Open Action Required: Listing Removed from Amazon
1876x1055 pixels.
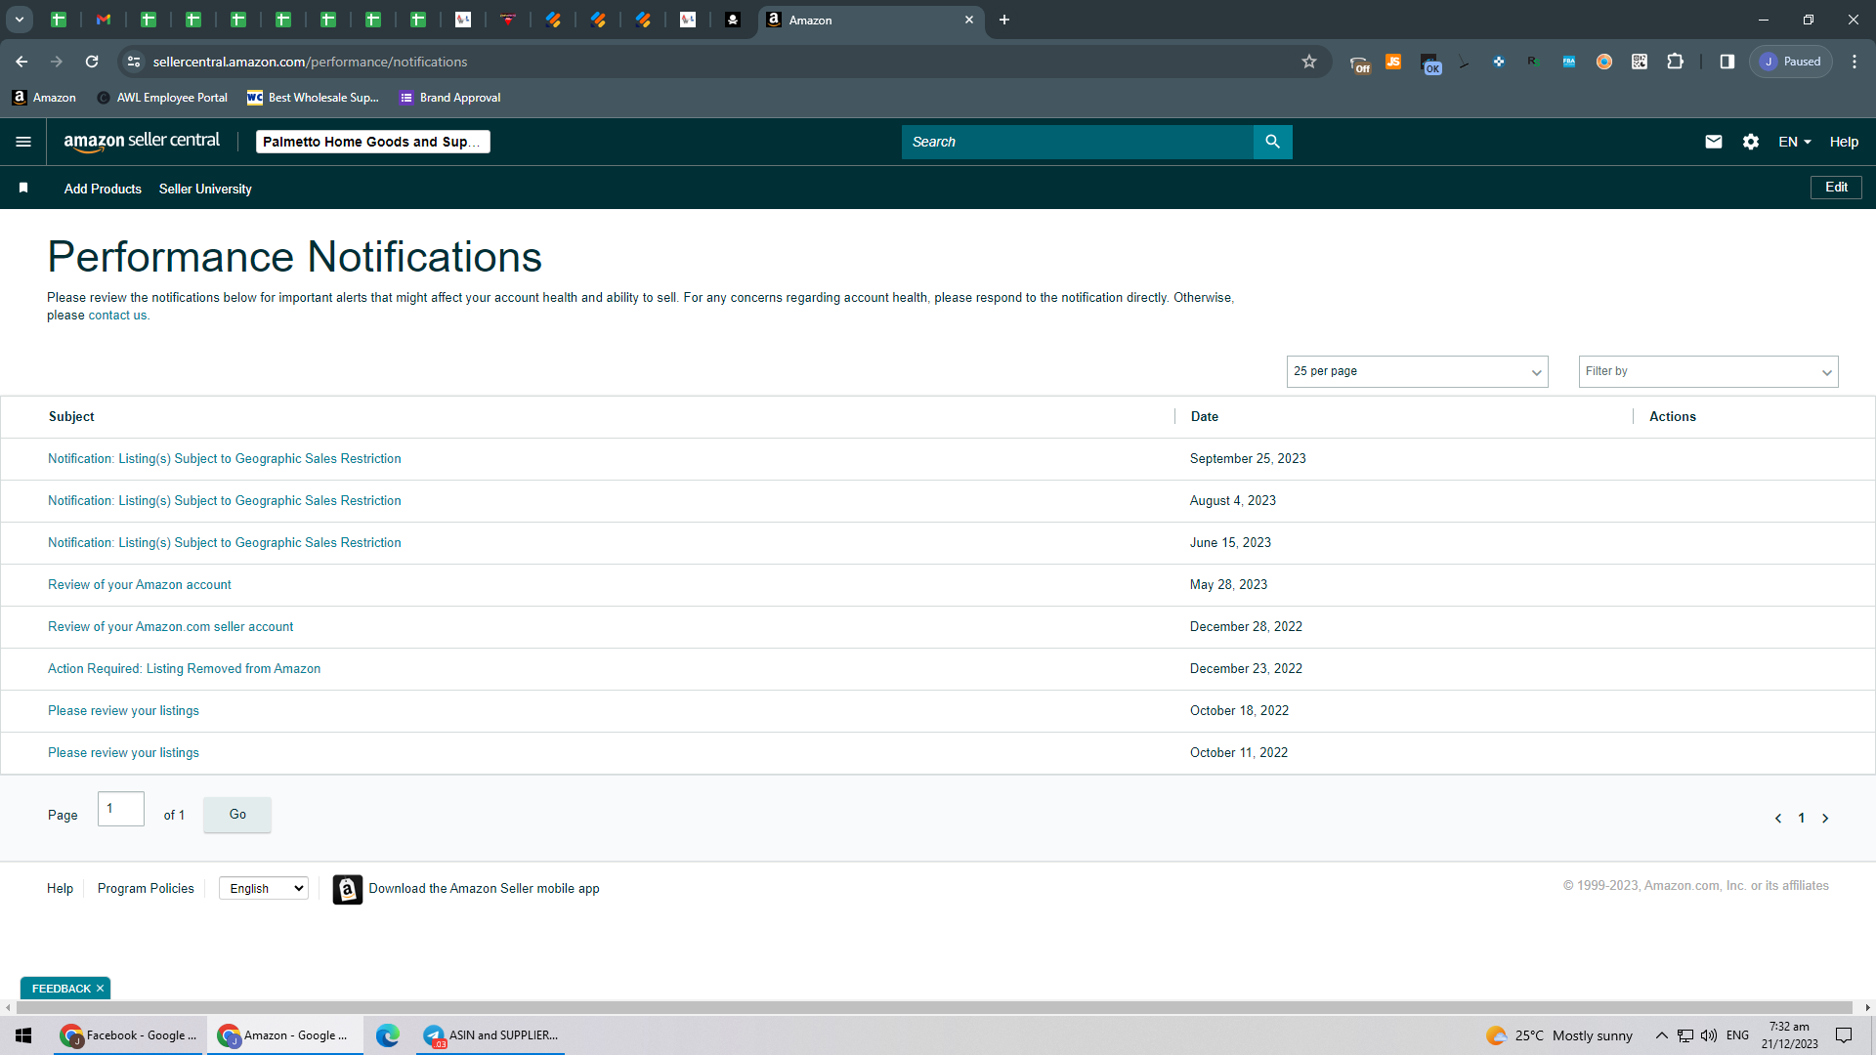(x=185, y=669)
